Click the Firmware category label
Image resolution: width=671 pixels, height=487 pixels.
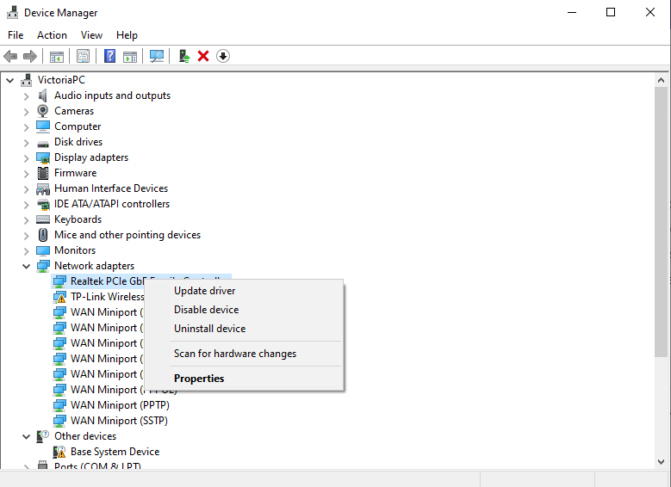click(75, 173)
